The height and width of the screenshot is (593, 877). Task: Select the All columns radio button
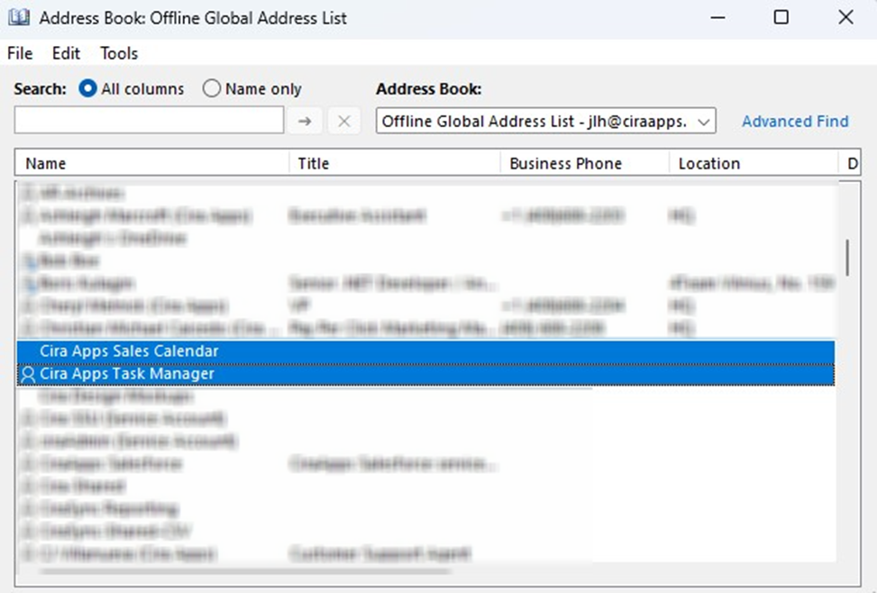tap(87, 88)
